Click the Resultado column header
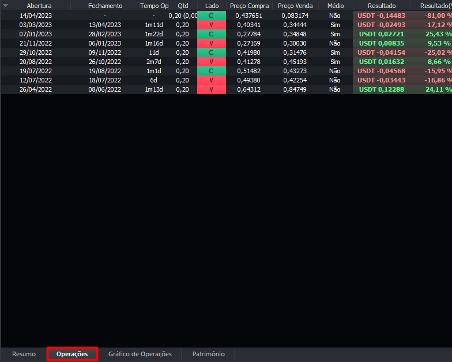Image resolution: width=452 pixels, height=362 pixels. click(x=381, y=6)
